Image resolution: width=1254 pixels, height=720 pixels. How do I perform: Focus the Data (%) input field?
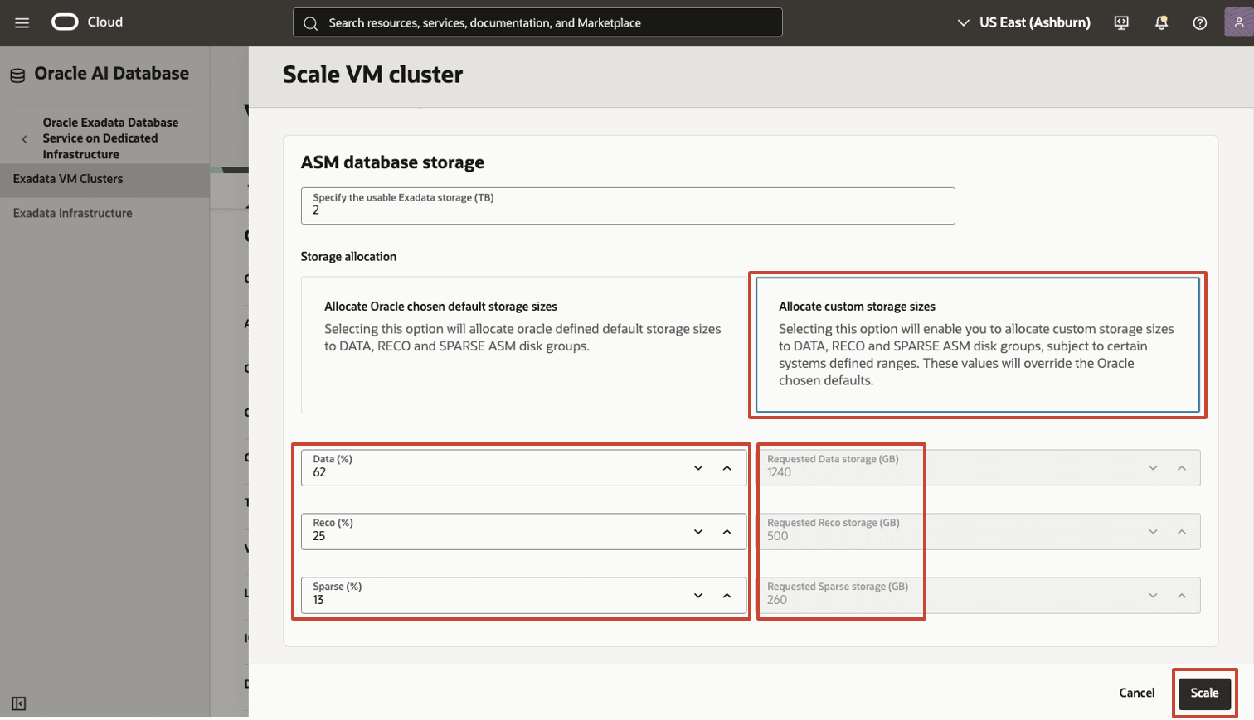[523, 468]
